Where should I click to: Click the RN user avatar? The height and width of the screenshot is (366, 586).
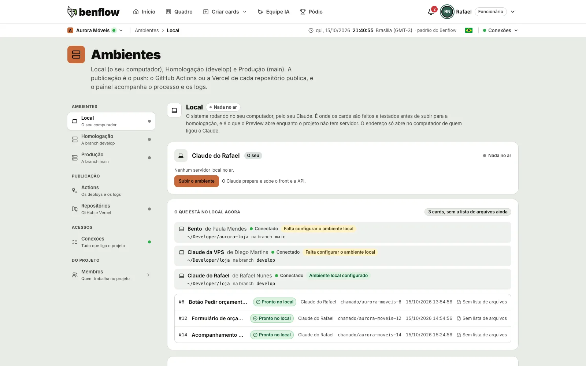[x=447, y=12]
